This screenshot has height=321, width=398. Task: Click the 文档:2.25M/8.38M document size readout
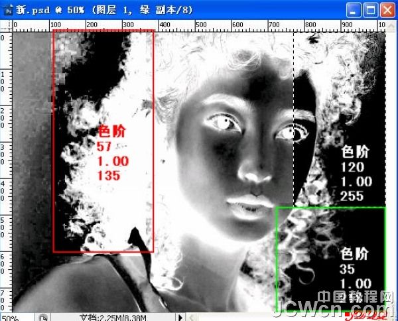coord(113,318)
